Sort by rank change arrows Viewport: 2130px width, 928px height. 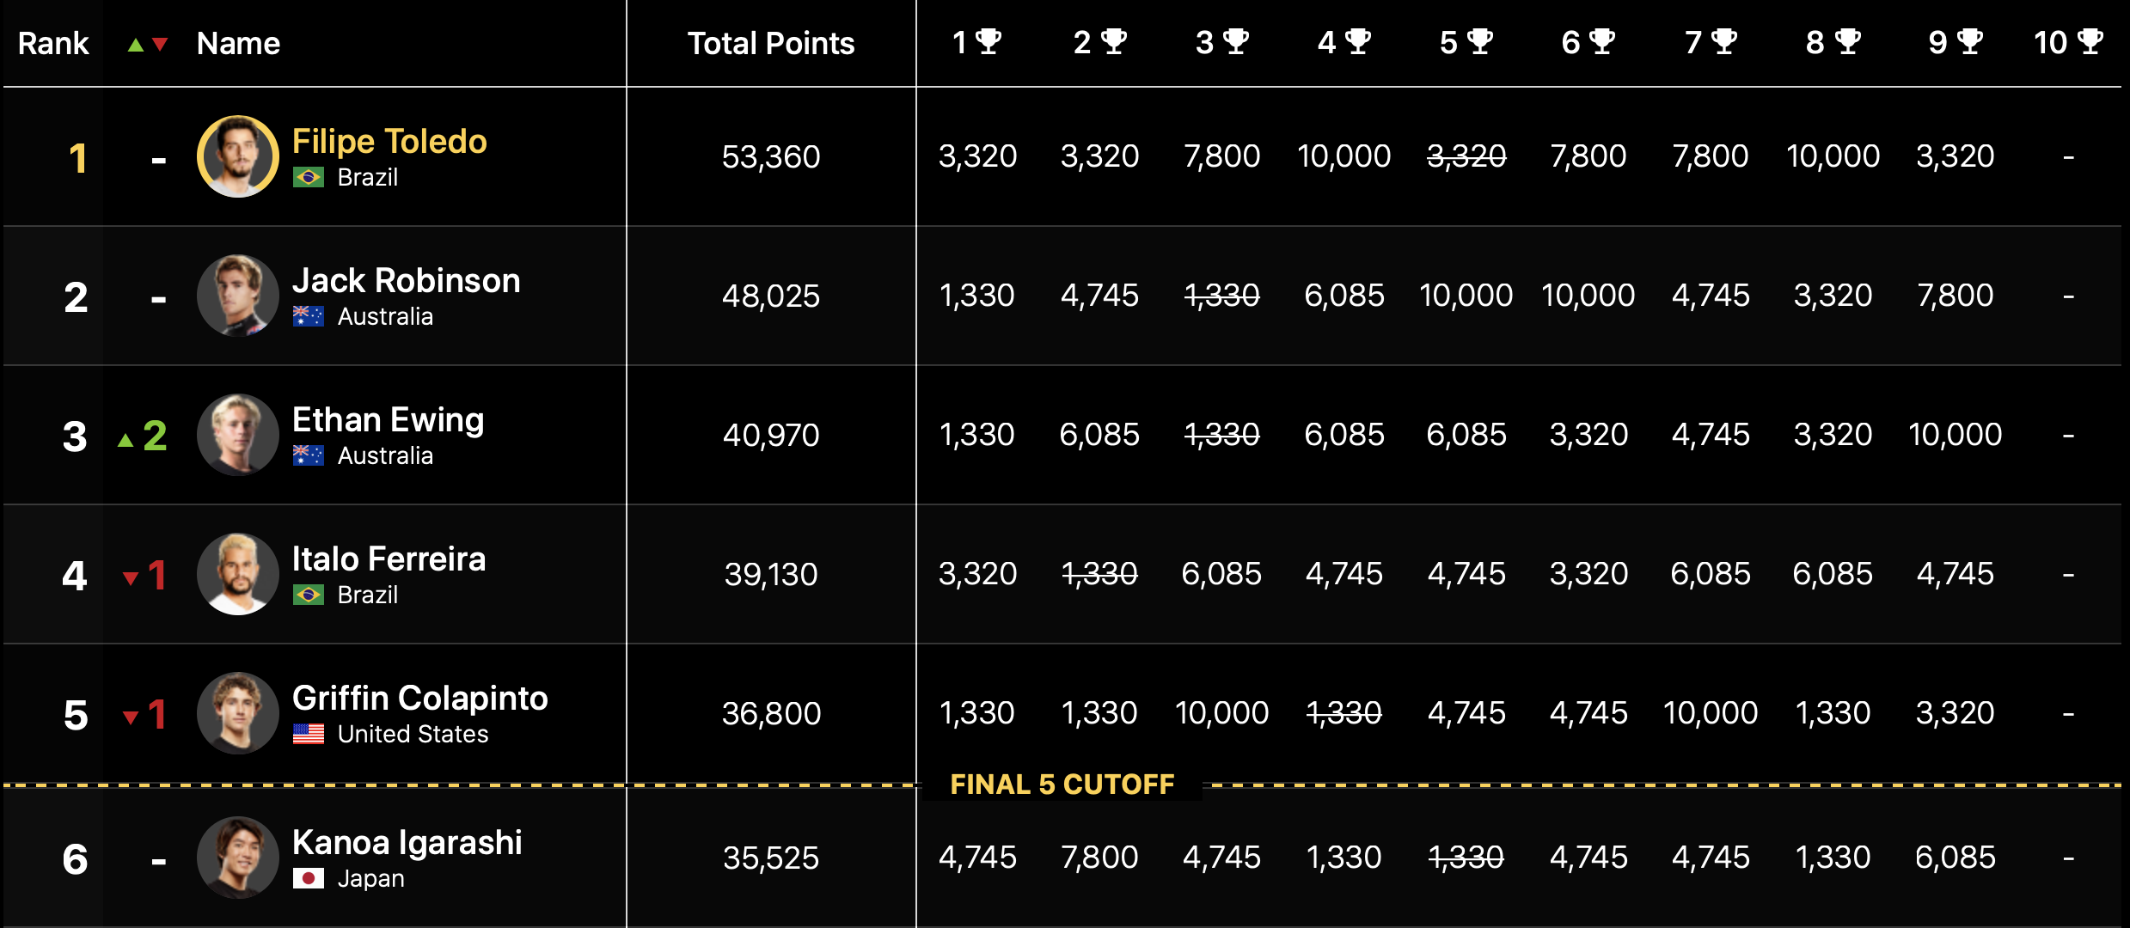[x=147, y=44]
